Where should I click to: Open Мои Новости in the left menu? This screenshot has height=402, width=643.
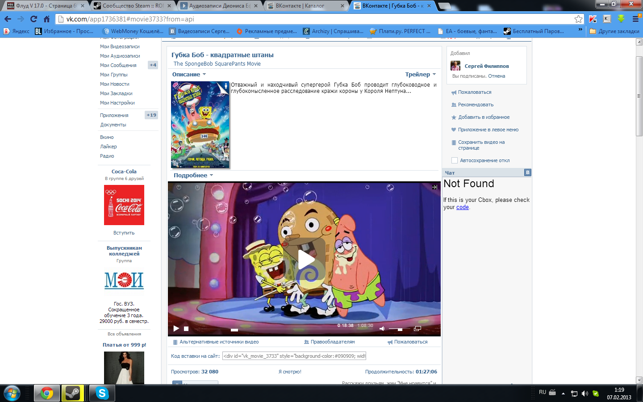[115, 84]
